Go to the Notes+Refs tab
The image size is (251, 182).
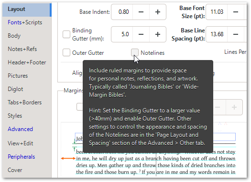(22, 49)
